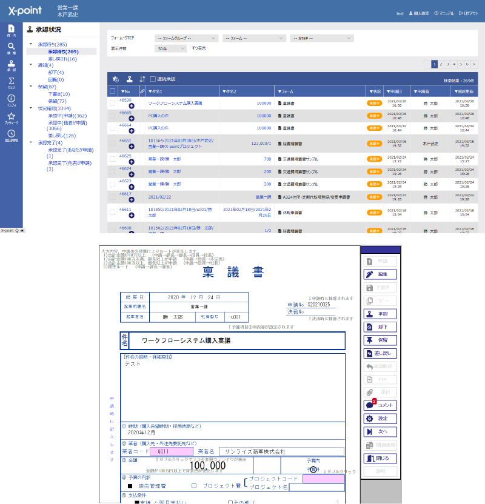Collapse the 通知(4) tree node arrow
The image size is (485, 504).
point(31,65)
